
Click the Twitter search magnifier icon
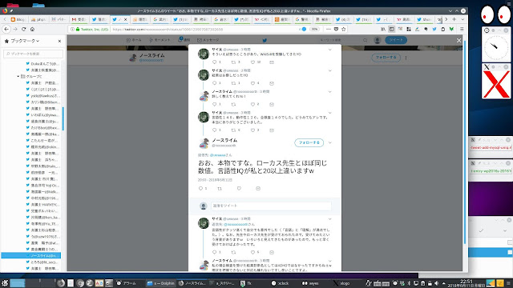click(366, 40)
